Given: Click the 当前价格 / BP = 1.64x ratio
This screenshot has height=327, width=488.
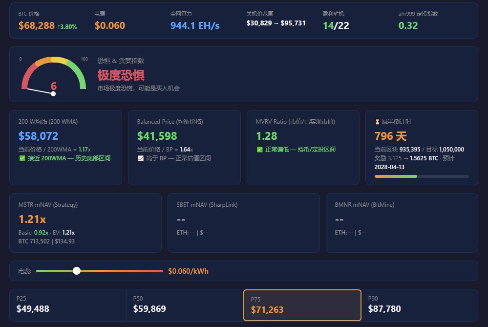Looking at the screenshot, I should pos(165,150).
